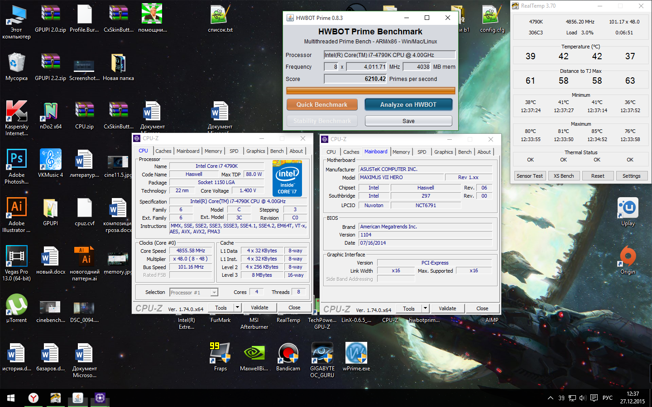652x407 pixels.
Task: Click the Core Speed value 4855.58 MHz
Action: click(x=191, y=251)
